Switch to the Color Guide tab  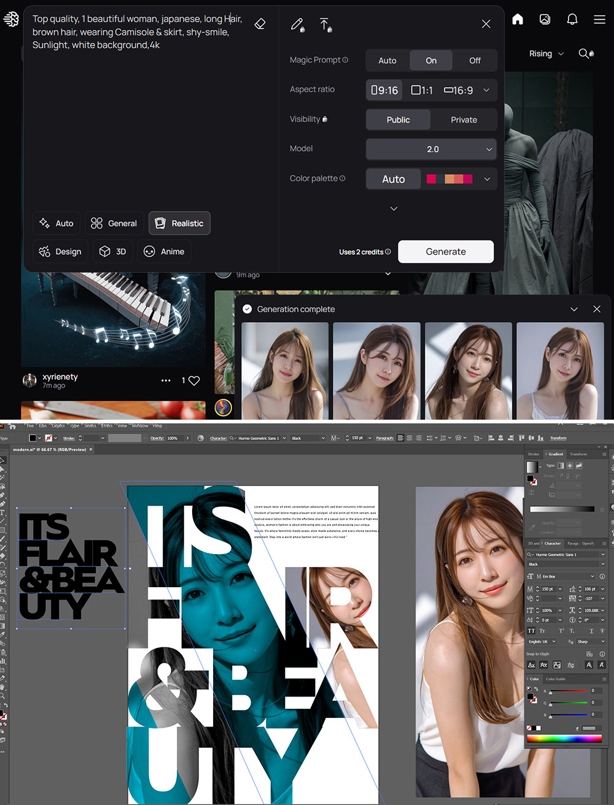coord(556,679)
